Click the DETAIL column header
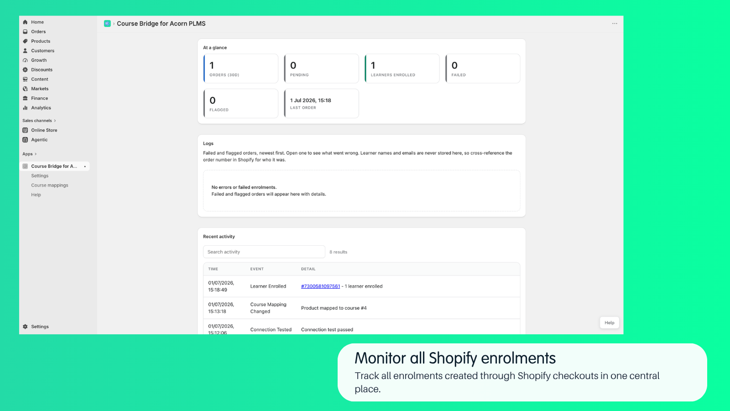The height and width of the screenshot is (411, 730). (x=308, y=269)
